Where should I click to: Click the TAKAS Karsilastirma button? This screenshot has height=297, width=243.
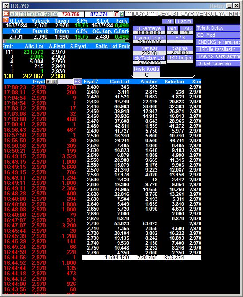pos(218,56)
